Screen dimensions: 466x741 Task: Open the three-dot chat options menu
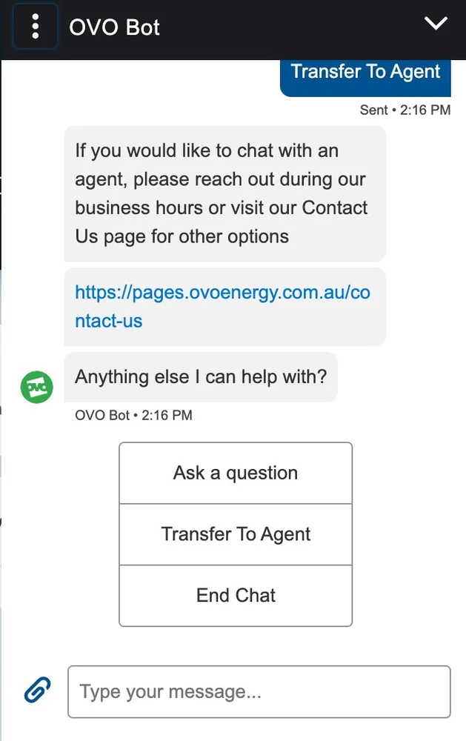[x=35, y=27]
